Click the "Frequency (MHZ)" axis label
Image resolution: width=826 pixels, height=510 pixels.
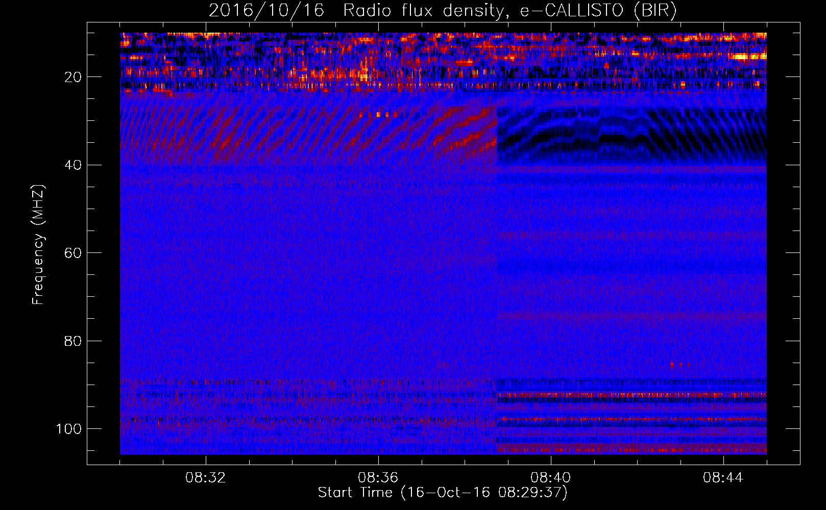point(38,245)
